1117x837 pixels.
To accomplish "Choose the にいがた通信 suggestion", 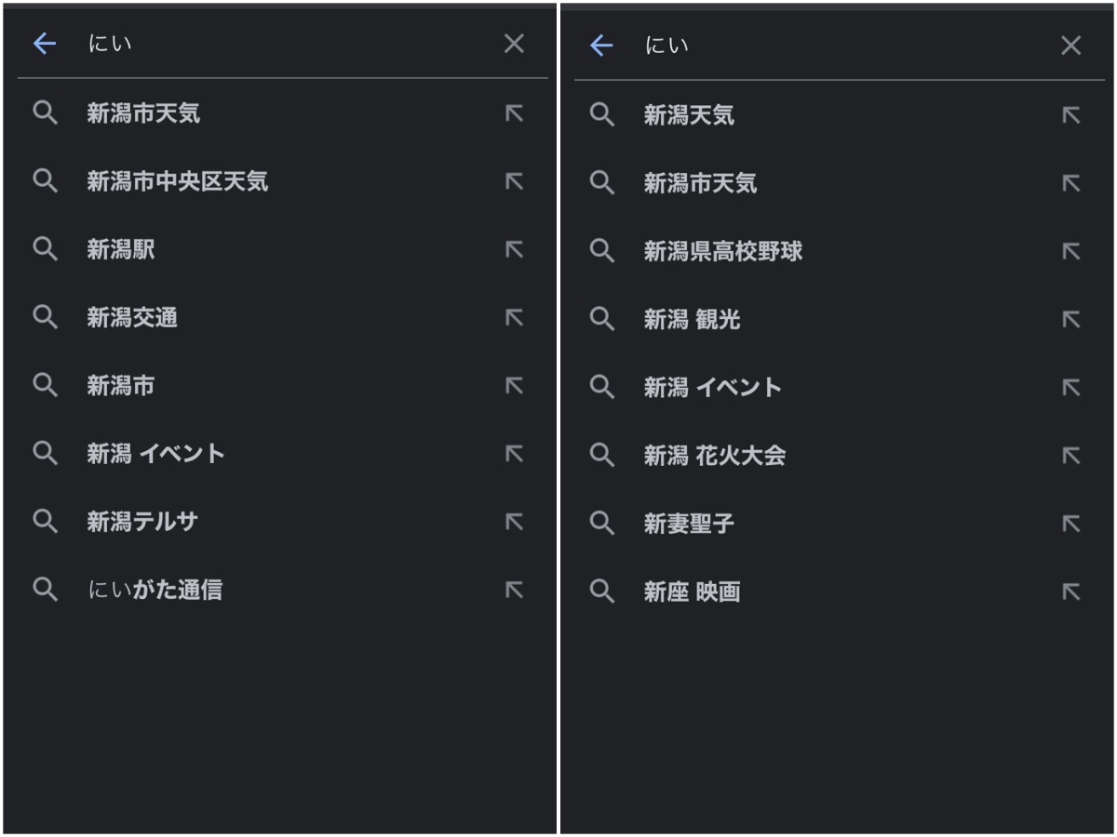I will [155, 590].
